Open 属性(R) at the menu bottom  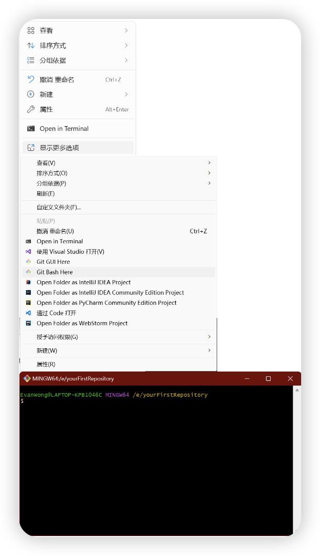pyautogui.click(x=46, y=364)
